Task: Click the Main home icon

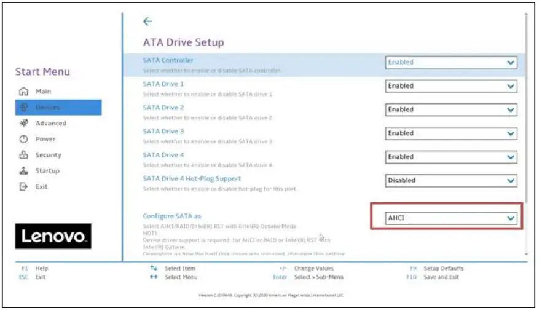Action: point(23,91)
